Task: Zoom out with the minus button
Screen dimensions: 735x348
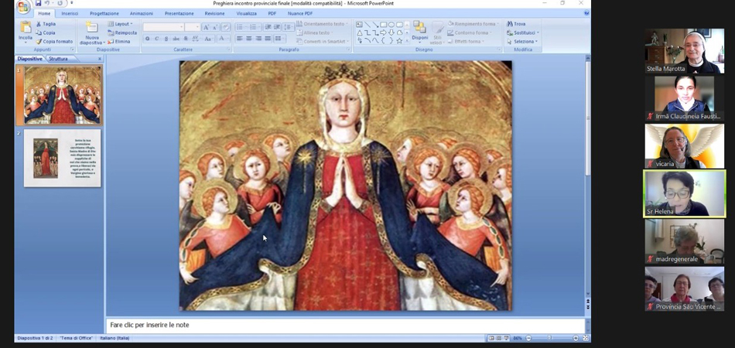Action: (528, 338)
